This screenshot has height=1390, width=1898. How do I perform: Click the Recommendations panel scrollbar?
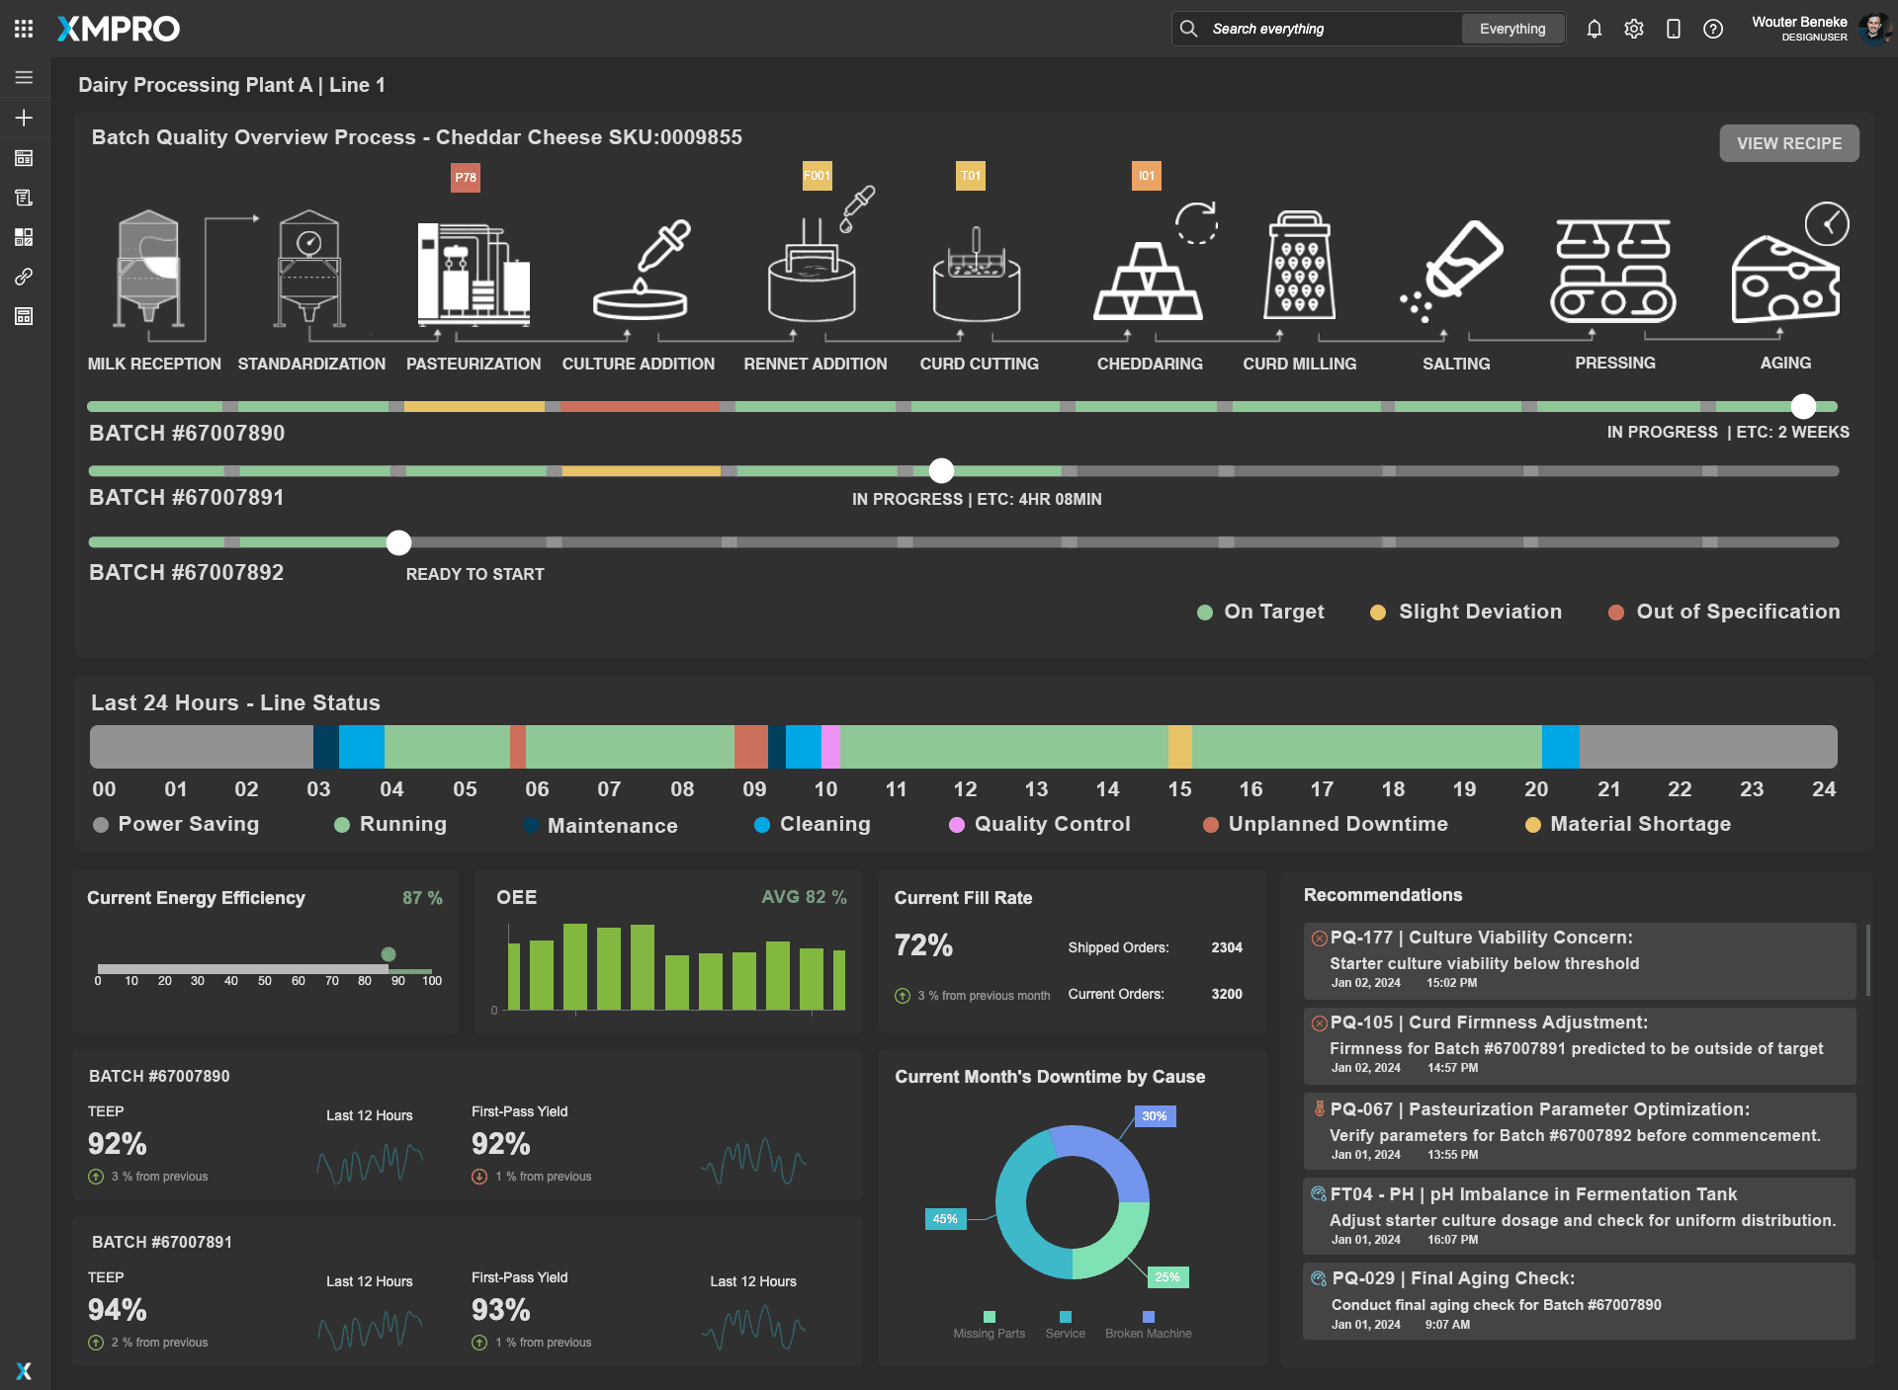click(1867, 959)
